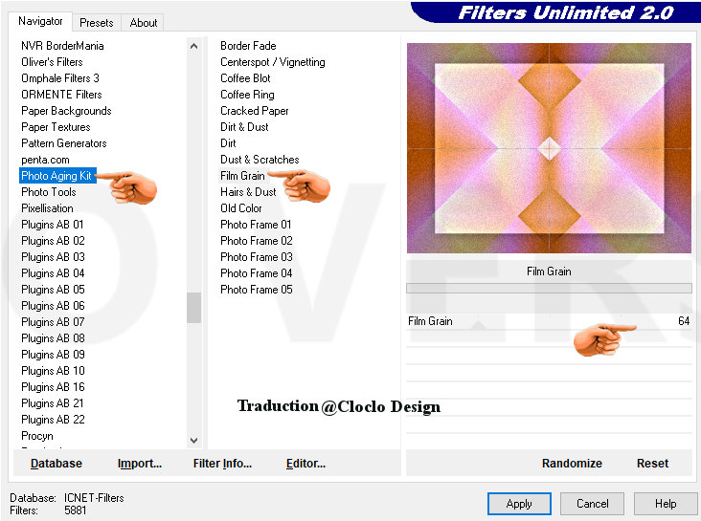The height and width of the screenshot is (521, 701).
Task: Open the Editor... button
Action: click(305, 464)
